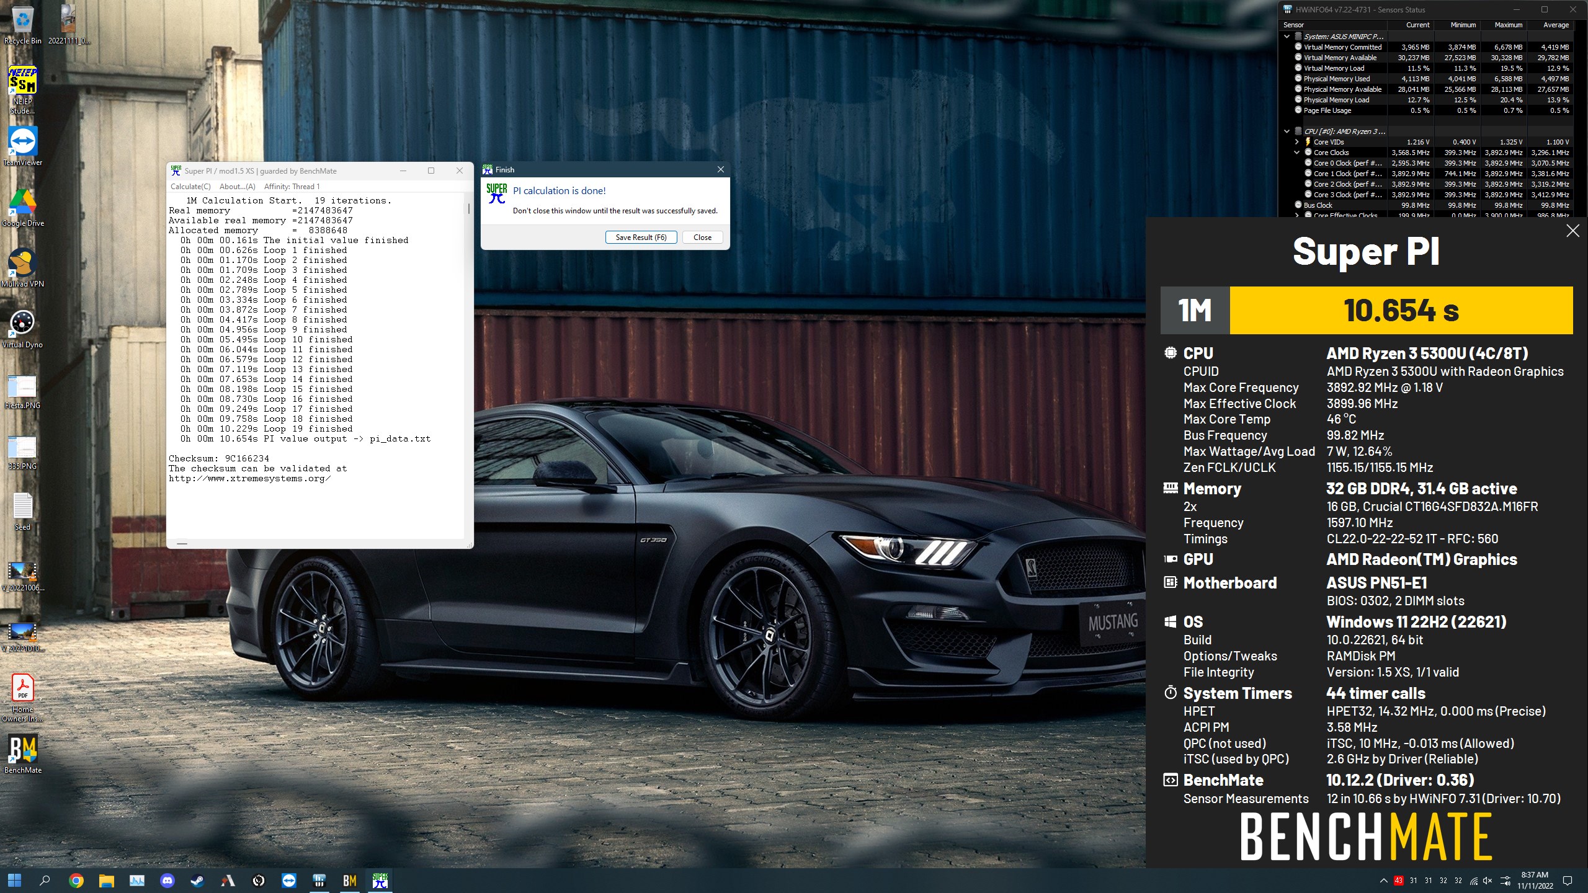Screen dimensions: 1588x893
Task: Select Home Owners Ins PDF file
Action: pos(22,698)
